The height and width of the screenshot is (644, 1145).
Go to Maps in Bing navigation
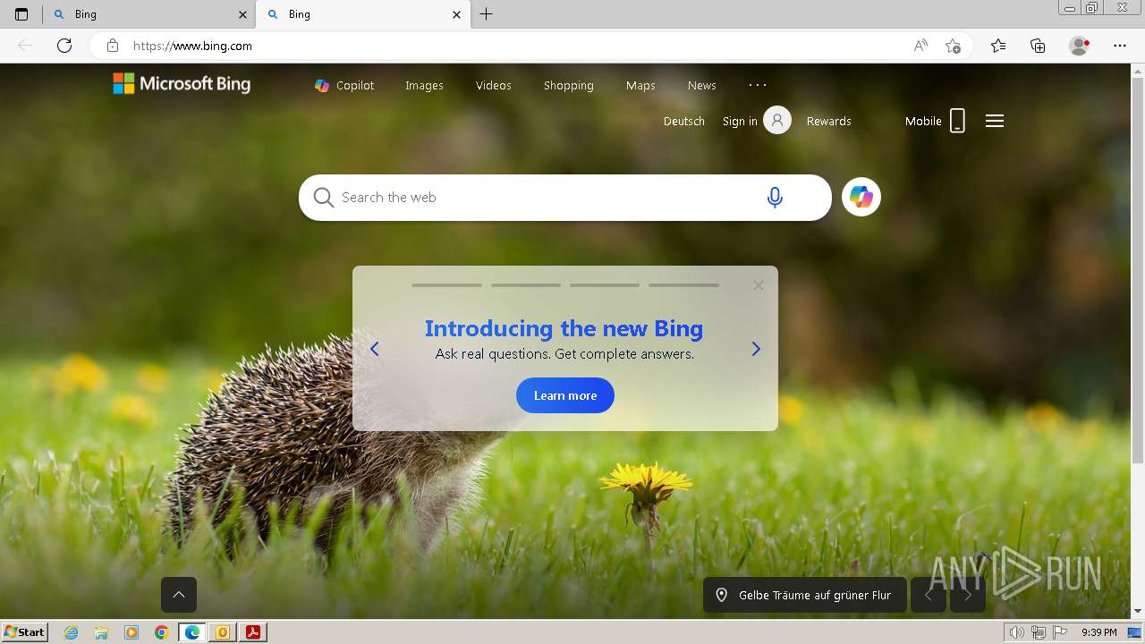coord(640,85)
